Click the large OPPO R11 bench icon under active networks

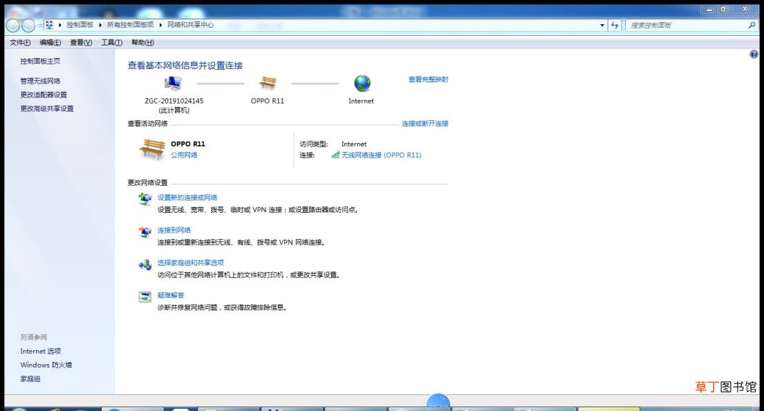(x=152, y=149)
